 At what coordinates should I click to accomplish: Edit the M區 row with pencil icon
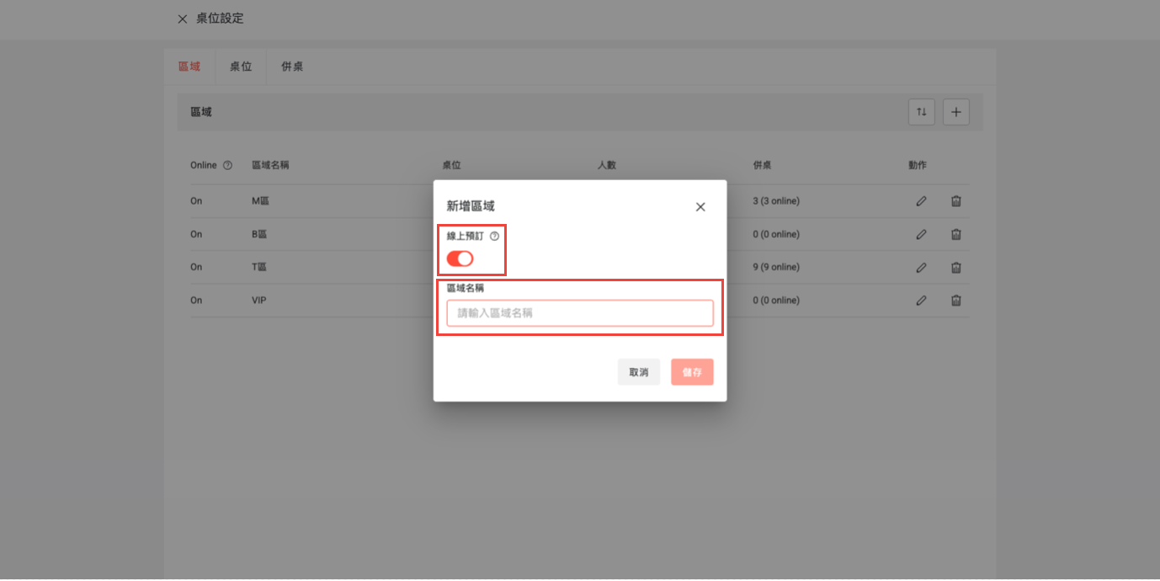(922, 201)
